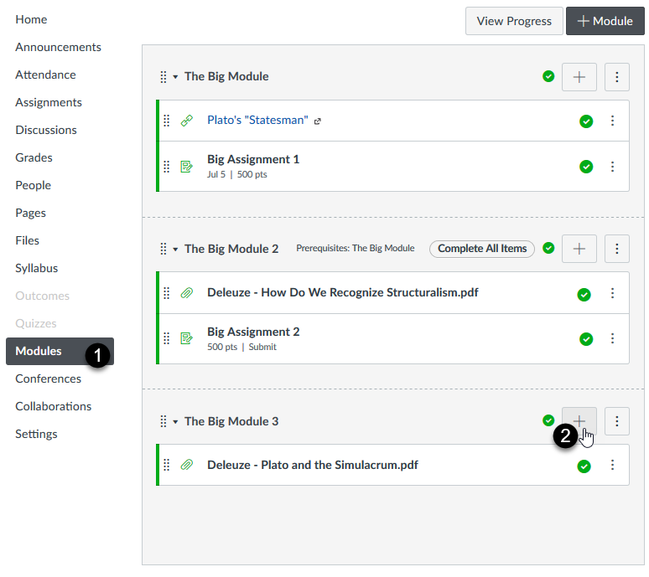Open Assignments in the sidebar
This screenshot has height=577, width=649.
click(x=49, y=102)
